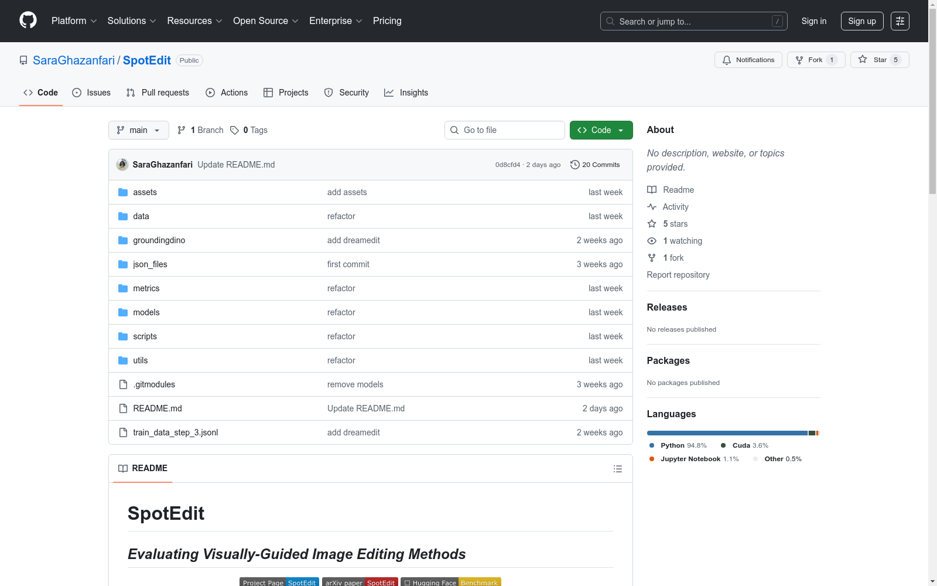Click the pulse icon next to Activity
This screenshot has height=586, width=937.
[x=652, y=207]
